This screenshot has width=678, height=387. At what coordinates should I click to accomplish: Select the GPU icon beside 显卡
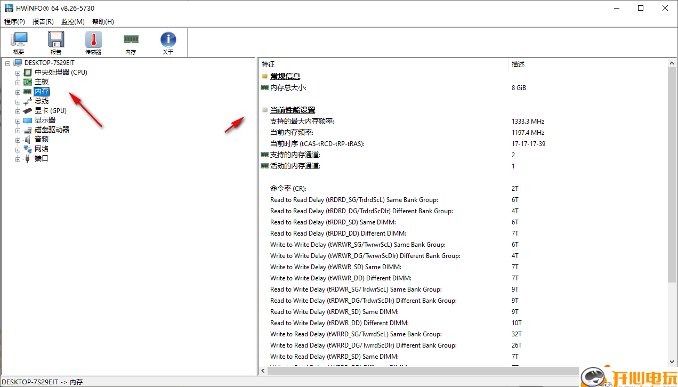[x=27, y=110]
